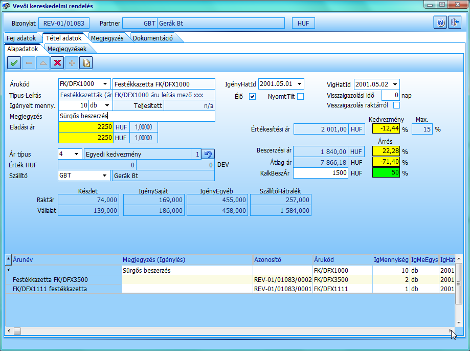Click the green 50 percent Árrés field
Image resolution: width=470 pixels, height=351 pixels.
386,172
